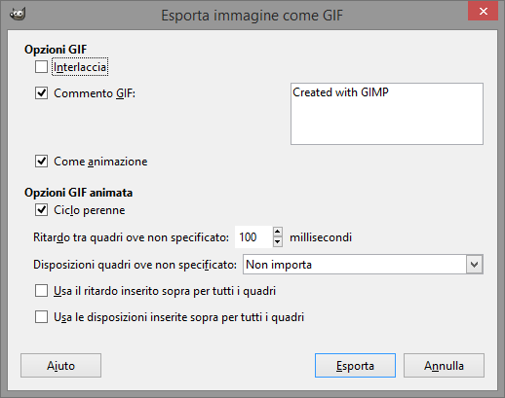Click the Ritardo tra quadri label

coord(131,237)
